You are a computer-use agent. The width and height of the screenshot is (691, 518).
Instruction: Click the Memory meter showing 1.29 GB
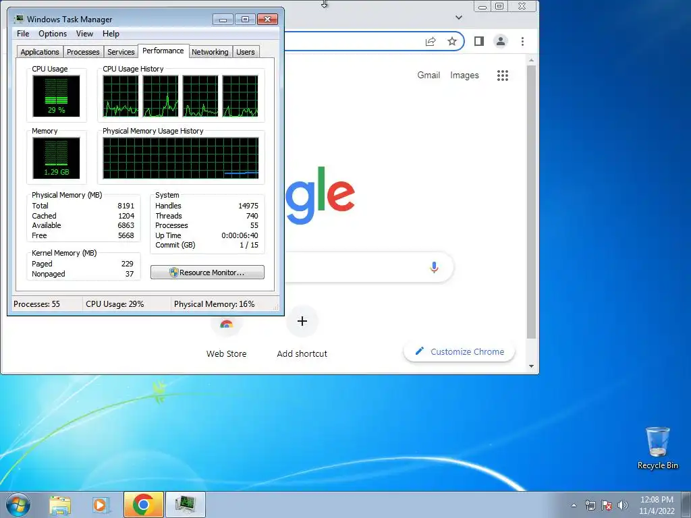click(x=56, y=158)
